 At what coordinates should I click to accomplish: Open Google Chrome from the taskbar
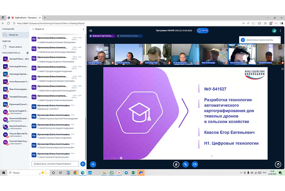[75, 173]
